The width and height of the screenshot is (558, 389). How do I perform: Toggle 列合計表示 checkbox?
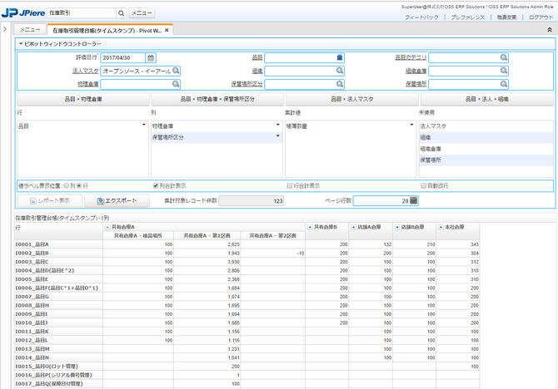(x=156, y=186)
